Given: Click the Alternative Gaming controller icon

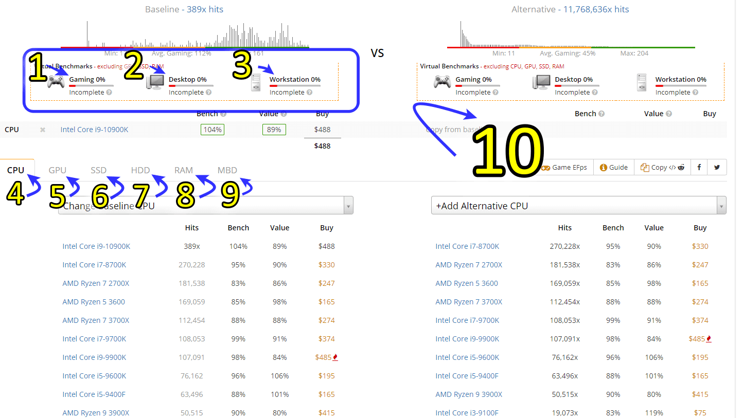Looking at the screenshot, I should point(442,82).
